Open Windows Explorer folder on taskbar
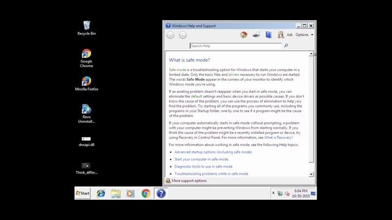 116,194
